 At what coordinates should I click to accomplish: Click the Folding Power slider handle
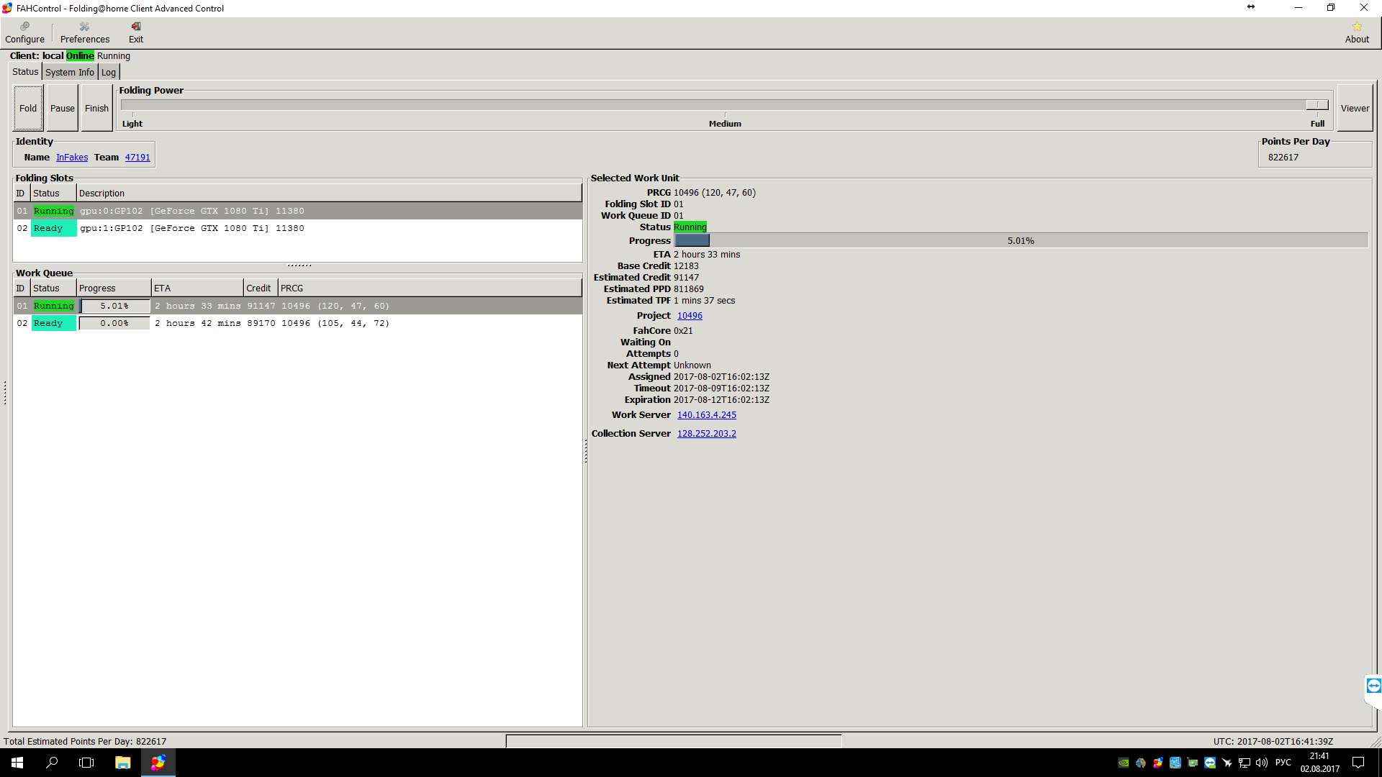pyautogui.click(x=1317, y=105)
